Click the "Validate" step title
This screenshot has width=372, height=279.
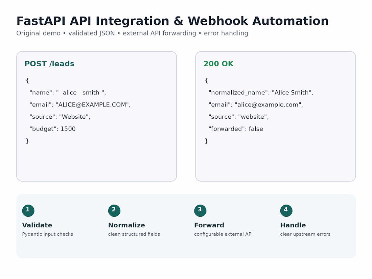pos(37,225)
